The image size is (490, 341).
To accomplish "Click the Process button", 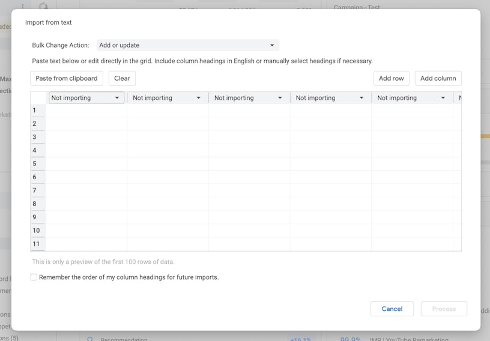I will click(x=444, y=309).
